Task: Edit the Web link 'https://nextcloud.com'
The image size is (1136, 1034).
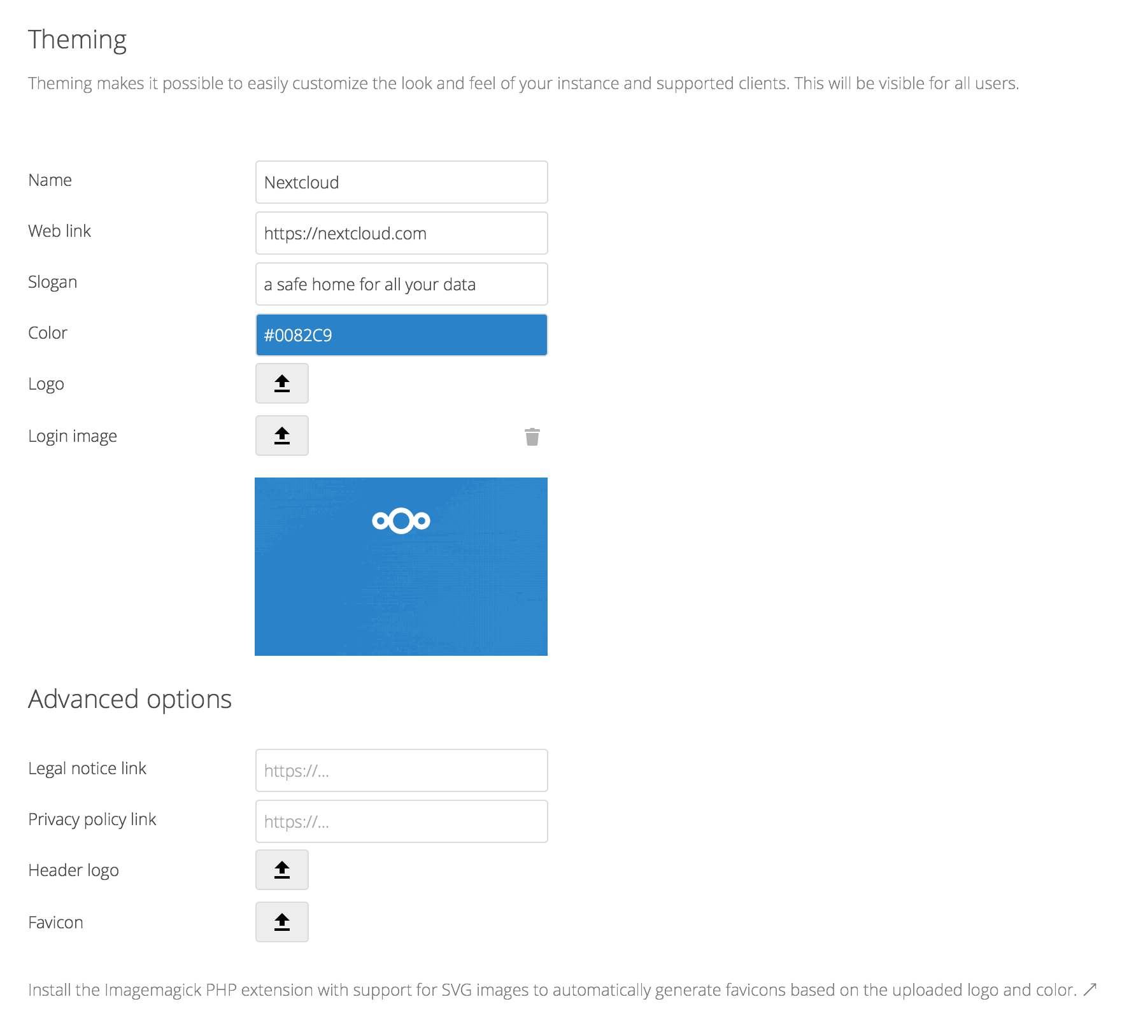Action: coord(401,233)
